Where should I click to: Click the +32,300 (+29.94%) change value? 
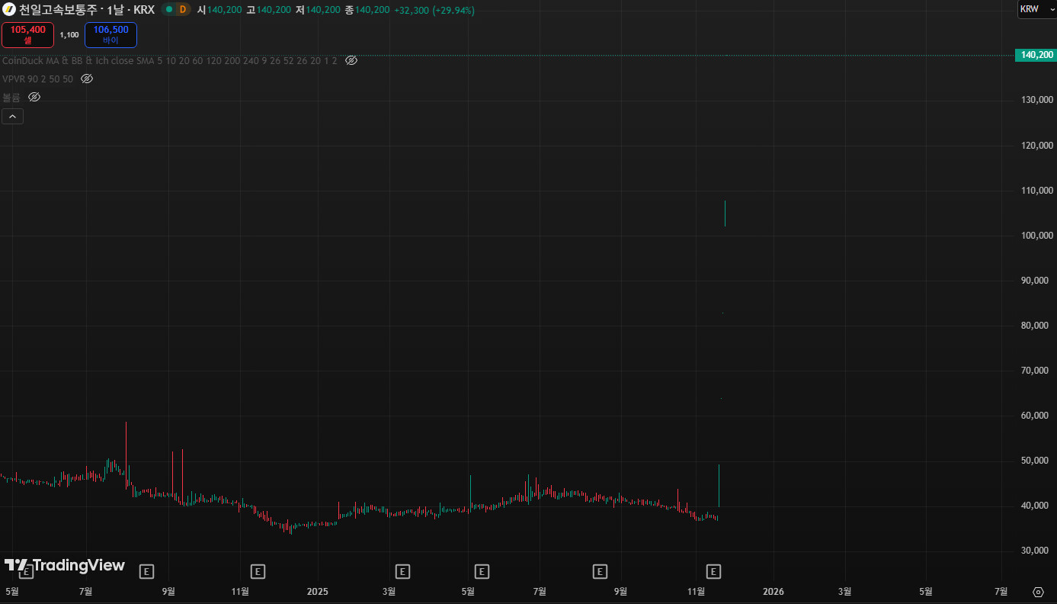pyautogui.click(x=434, y=10)
